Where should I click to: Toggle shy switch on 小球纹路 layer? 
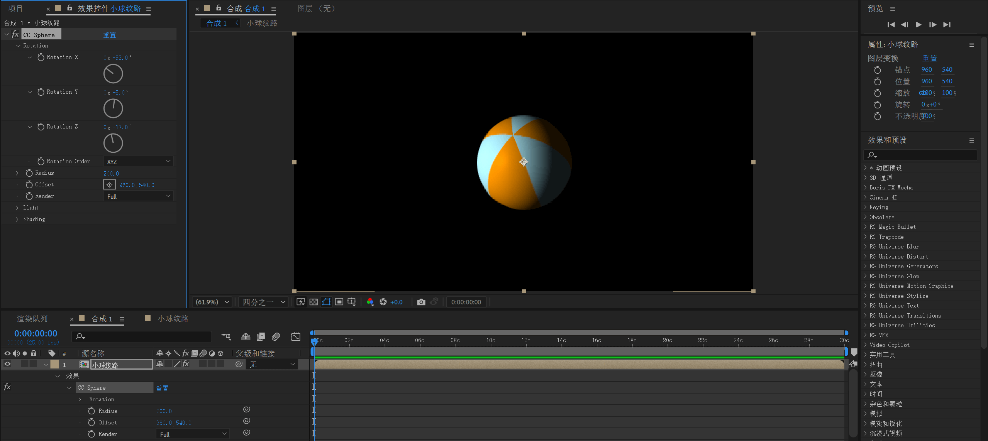tap(159, 364)
